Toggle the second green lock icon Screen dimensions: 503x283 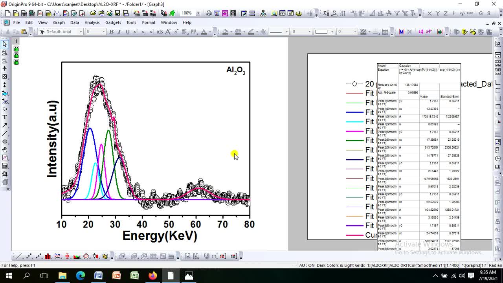16,55
